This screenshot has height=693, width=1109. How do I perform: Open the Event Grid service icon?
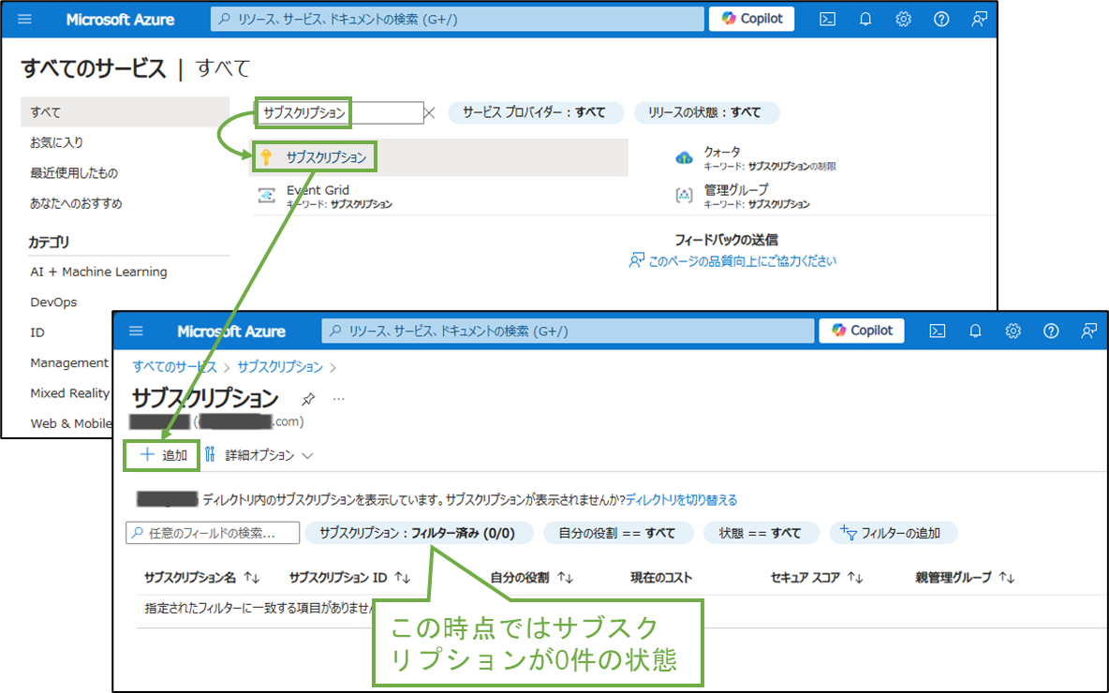click(x=267, y=196)
